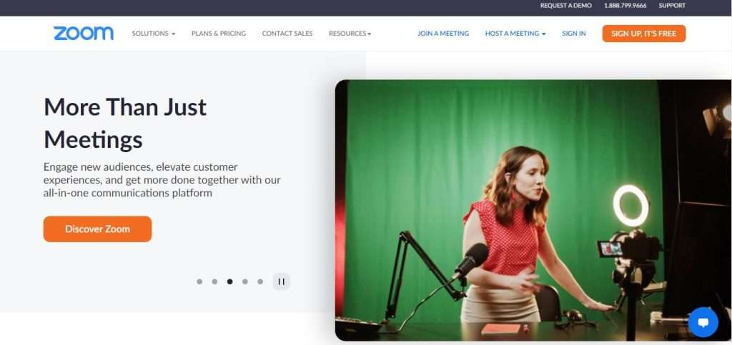732x345 pixels.
Task: Open Plans & Pricing page
Action: pyautogui.click(x=219, y=34)
